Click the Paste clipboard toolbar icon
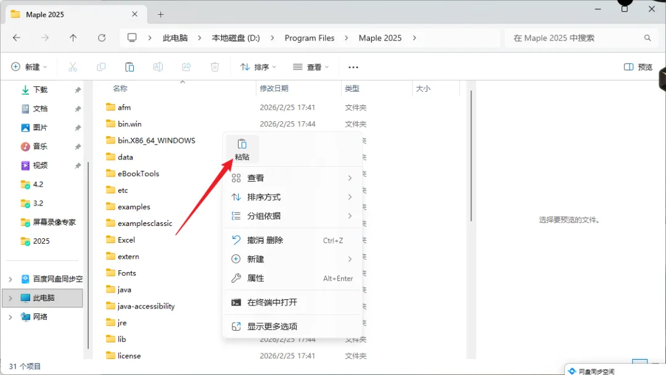 (x=129, y=67)
